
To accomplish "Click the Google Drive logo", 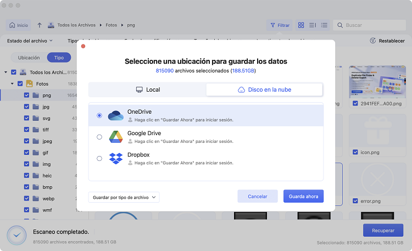I will click(116, 137).
